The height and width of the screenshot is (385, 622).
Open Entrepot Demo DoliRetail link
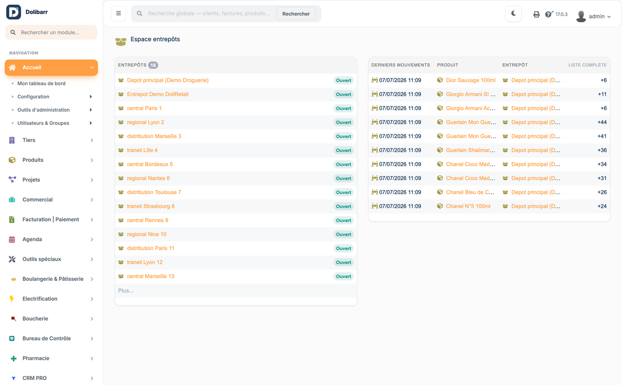(x=158, y=94)
